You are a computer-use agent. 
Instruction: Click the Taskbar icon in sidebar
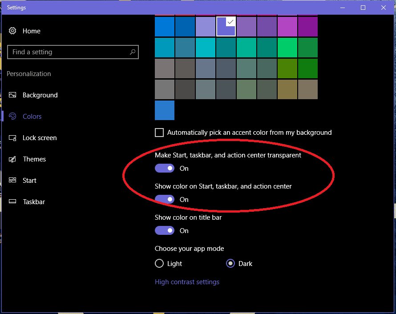(x=13, y=202)
